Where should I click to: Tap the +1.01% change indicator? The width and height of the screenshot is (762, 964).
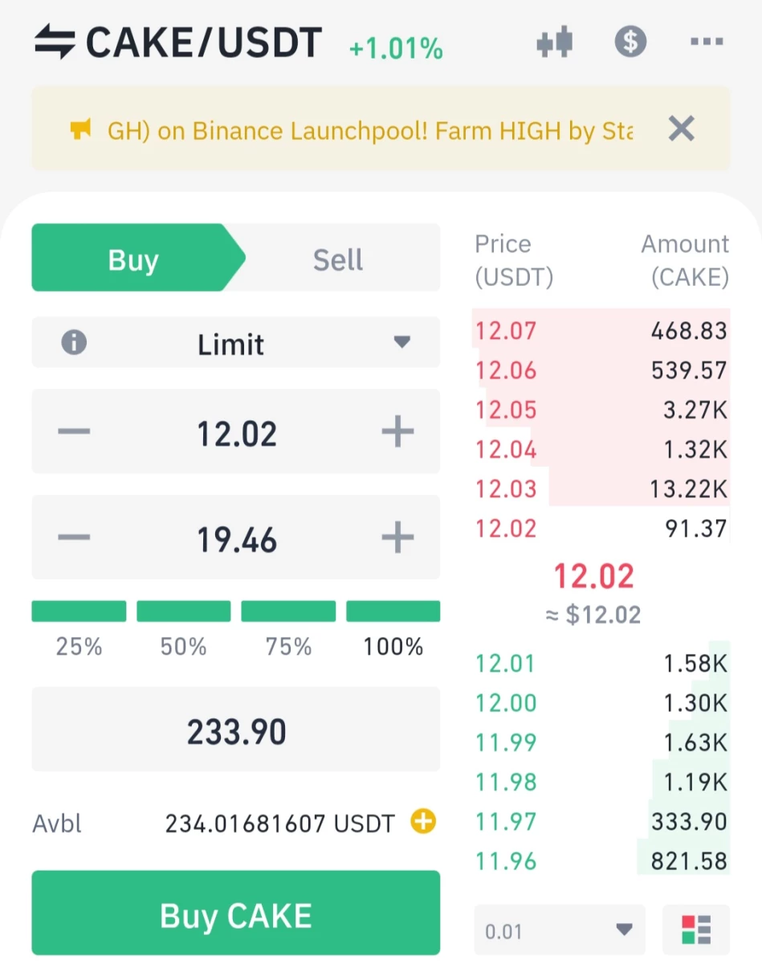click(396, 49)
